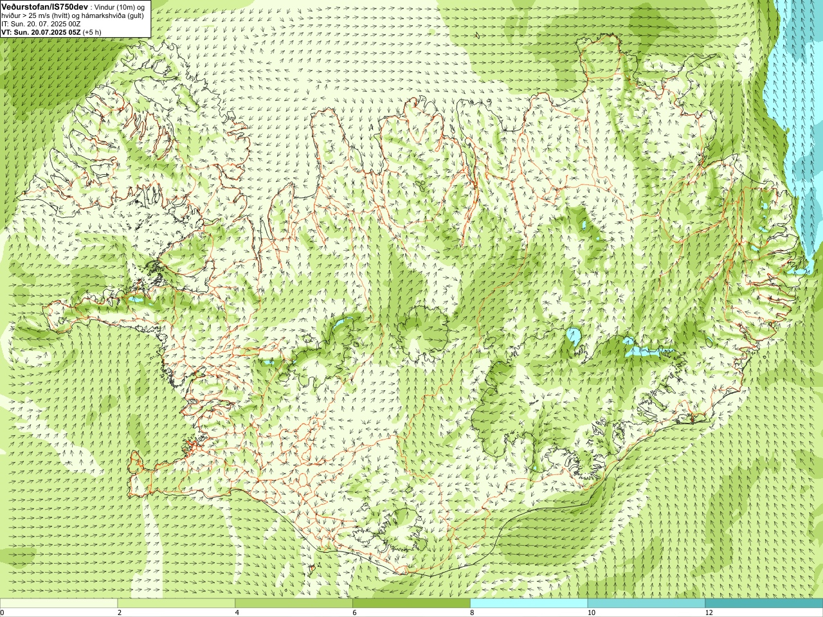Viewport: 823px width, 617px height.
Task: Click the '8' tick label on color scale
Action: [x=472, y=613]
